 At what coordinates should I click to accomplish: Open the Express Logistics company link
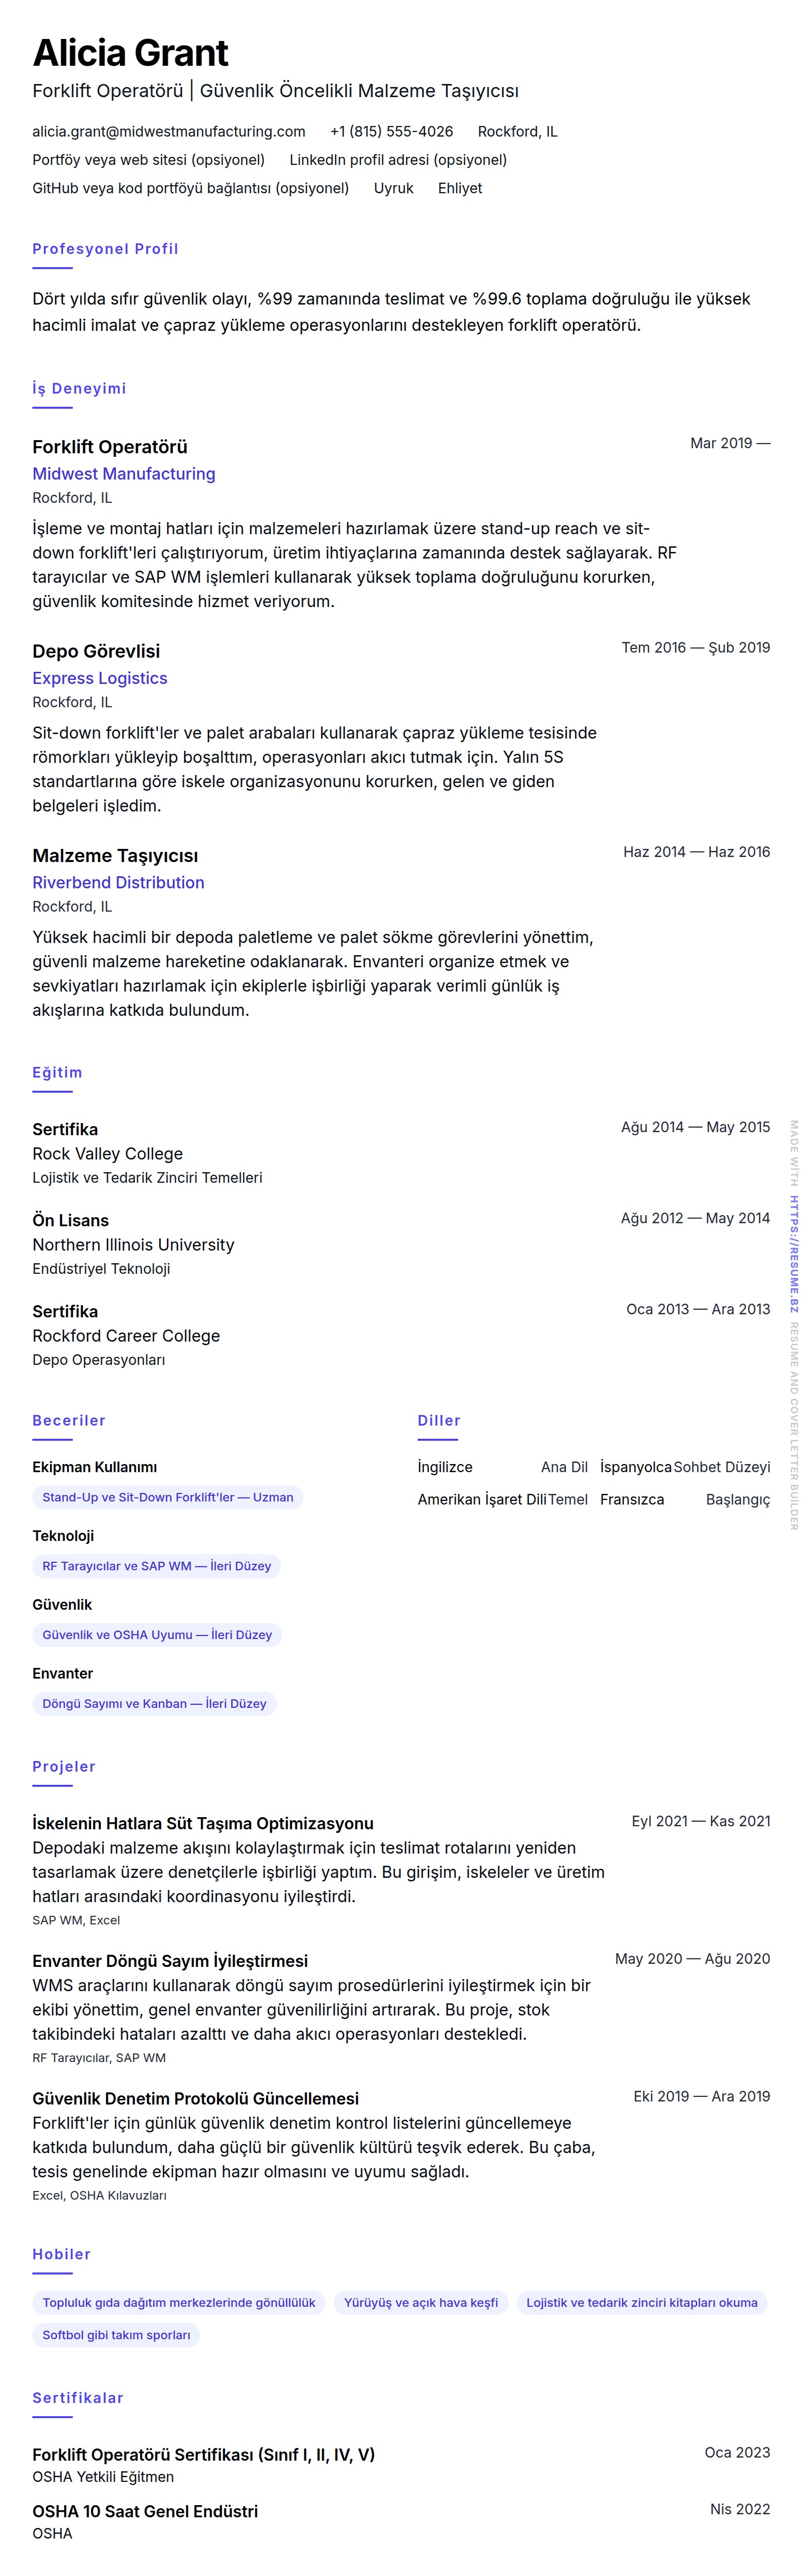point(99,677)
